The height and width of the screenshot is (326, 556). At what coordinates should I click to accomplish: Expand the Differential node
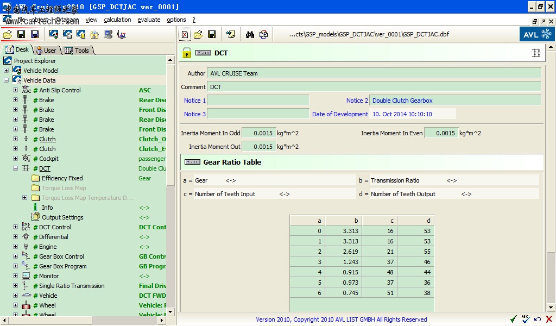[x=15, y=236]
